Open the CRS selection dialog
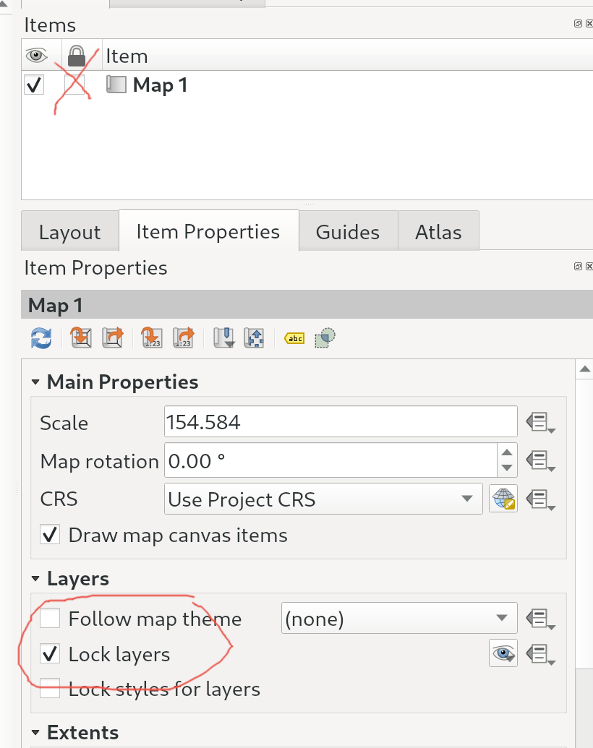 [x=503, y=499]
